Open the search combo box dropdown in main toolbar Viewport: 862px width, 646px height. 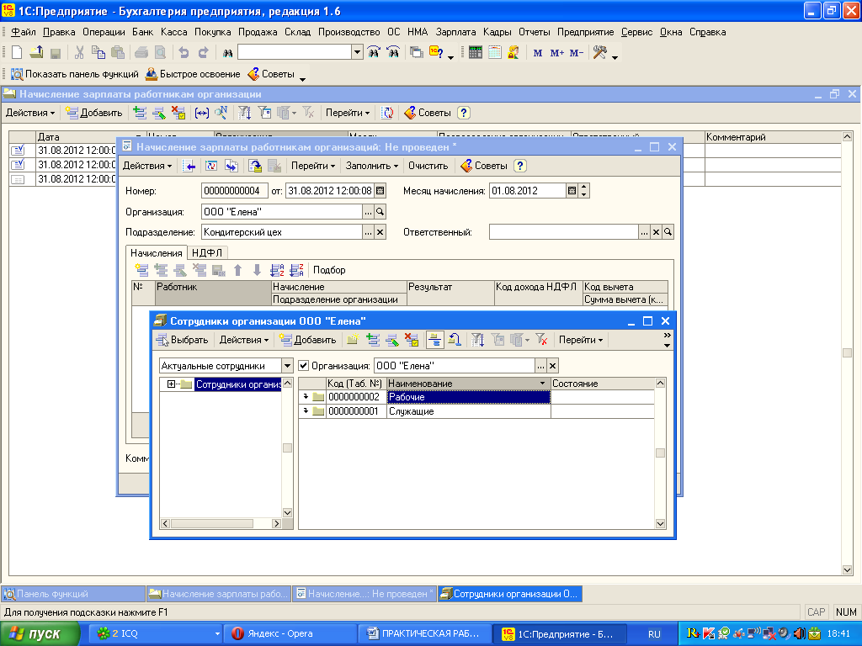pyautogui.click(x=357, y=53)
